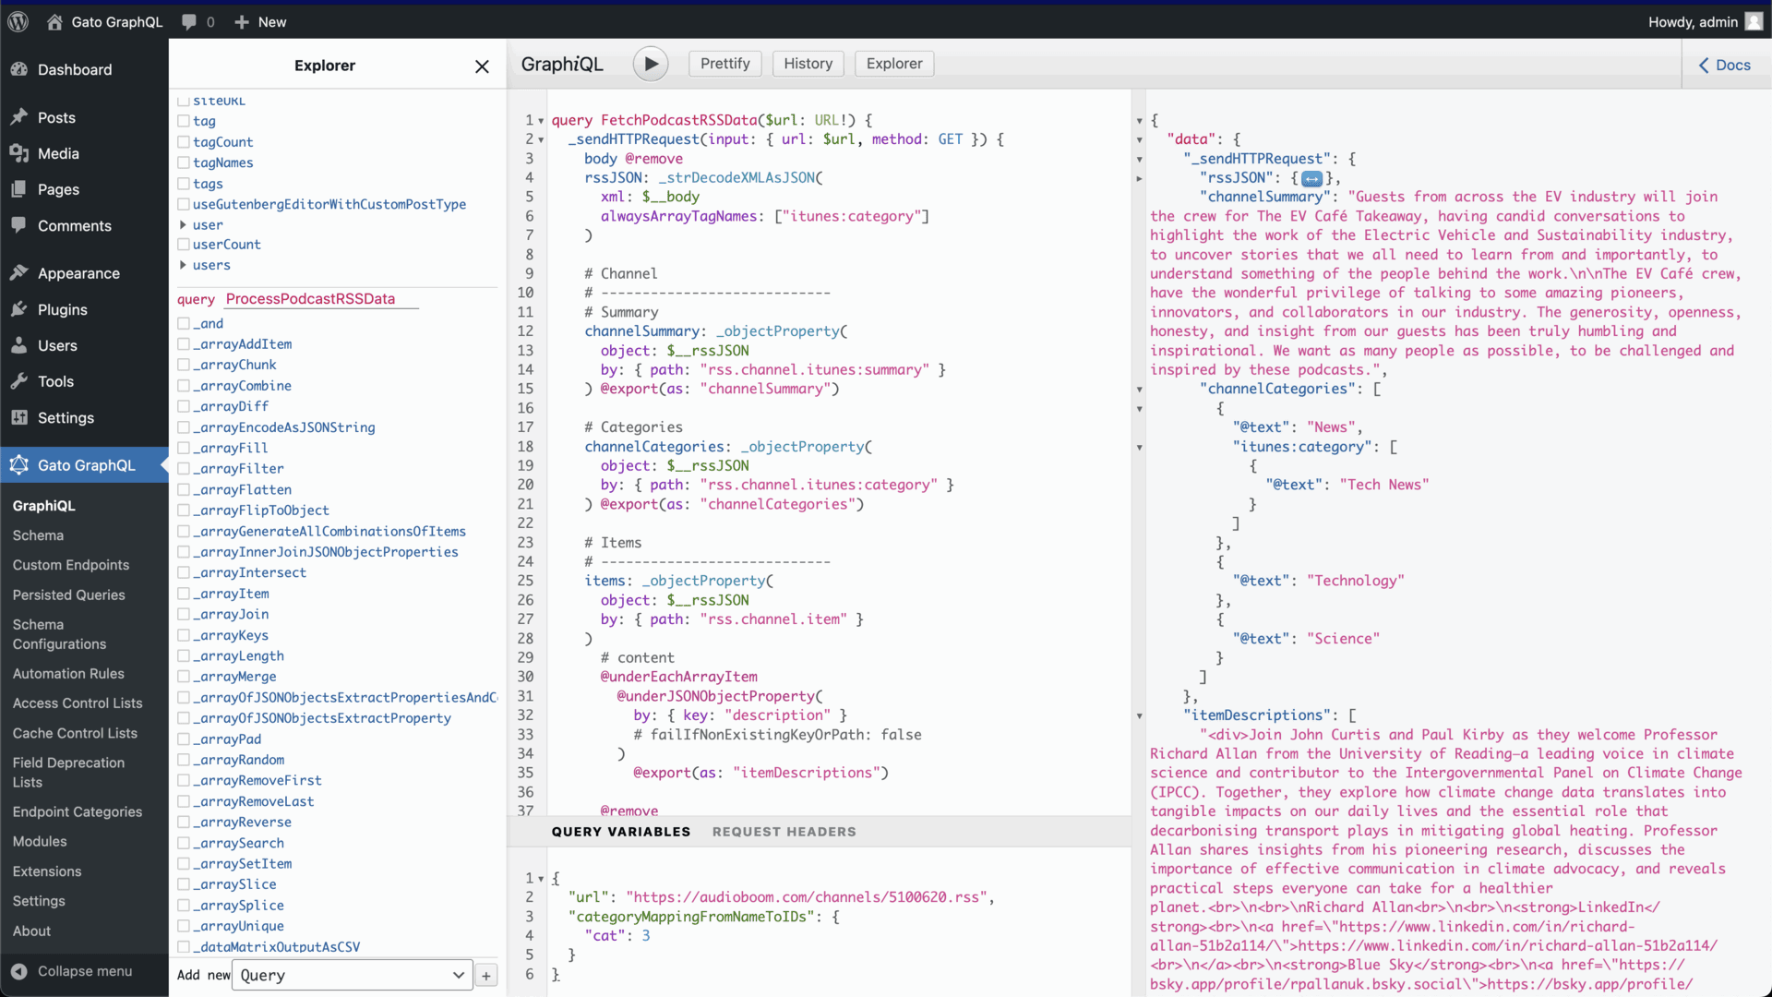
Task: Add a new query with the plus button
Action: click(486, 975)
